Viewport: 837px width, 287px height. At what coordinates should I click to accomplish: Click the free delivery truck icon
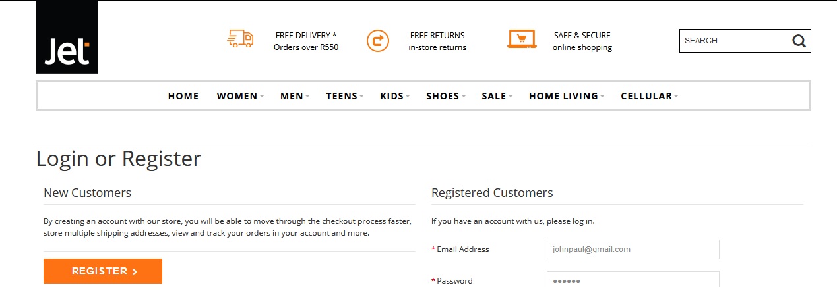(240, 39)
